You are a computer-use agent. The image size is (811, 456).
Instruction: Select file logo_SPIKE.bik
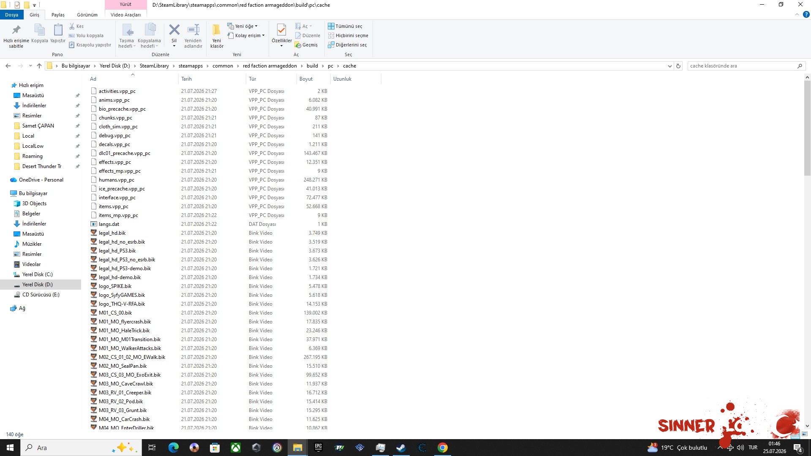(x=115, y=286)
